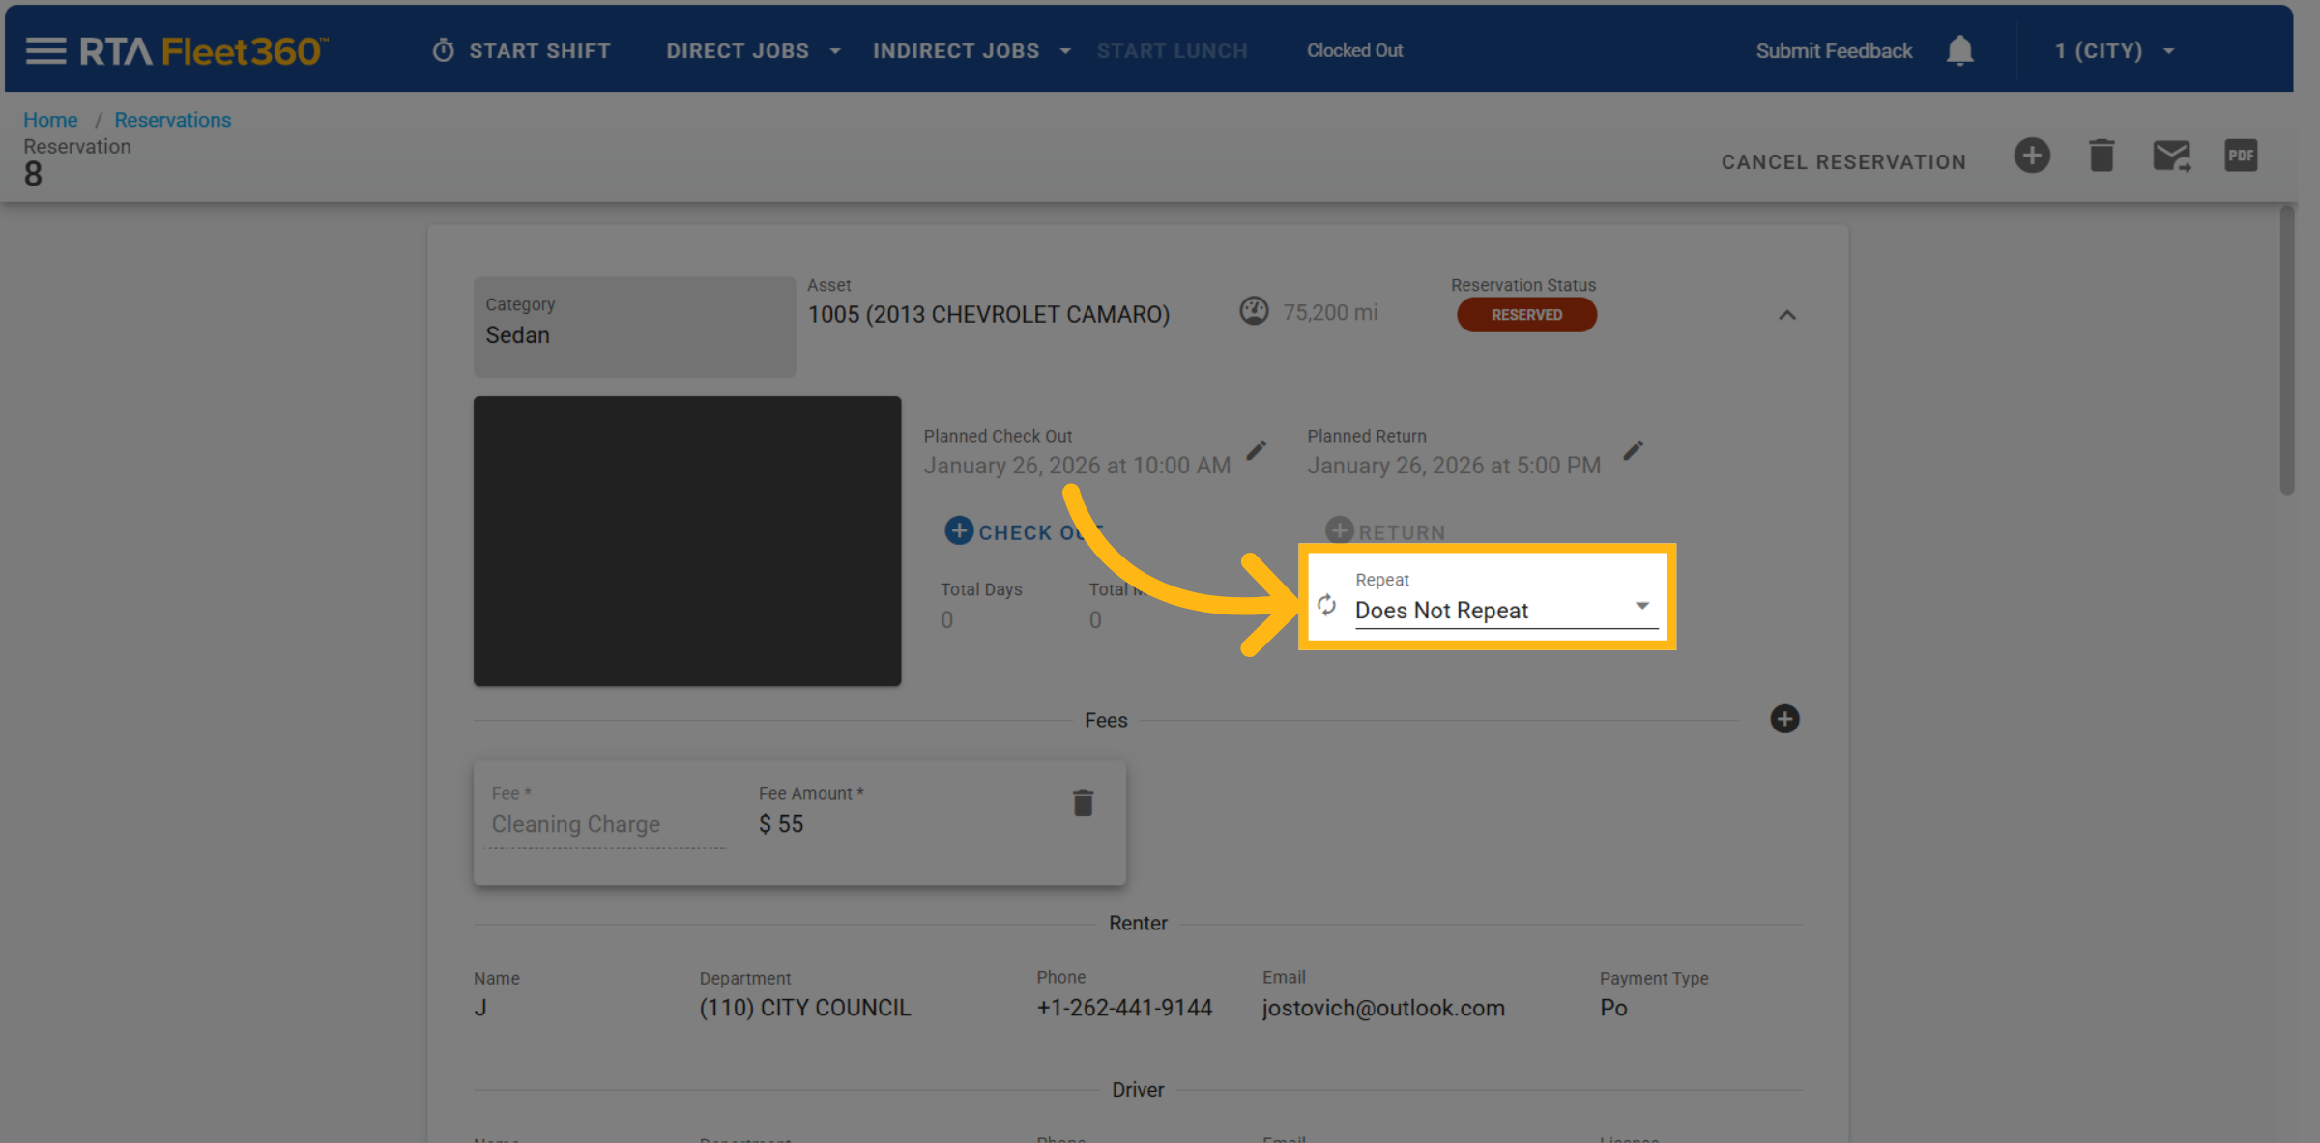
Task: Add a new fee plus icon
Action: pos(1784,719)
